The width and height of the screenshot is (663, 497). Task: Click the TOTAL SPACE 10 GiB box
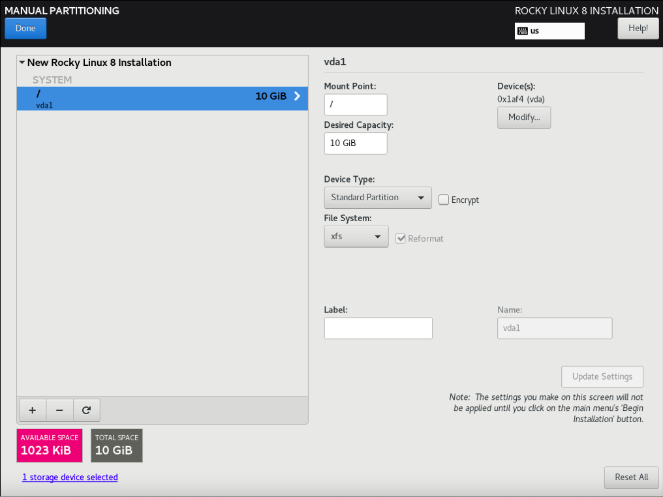(117, 445)
